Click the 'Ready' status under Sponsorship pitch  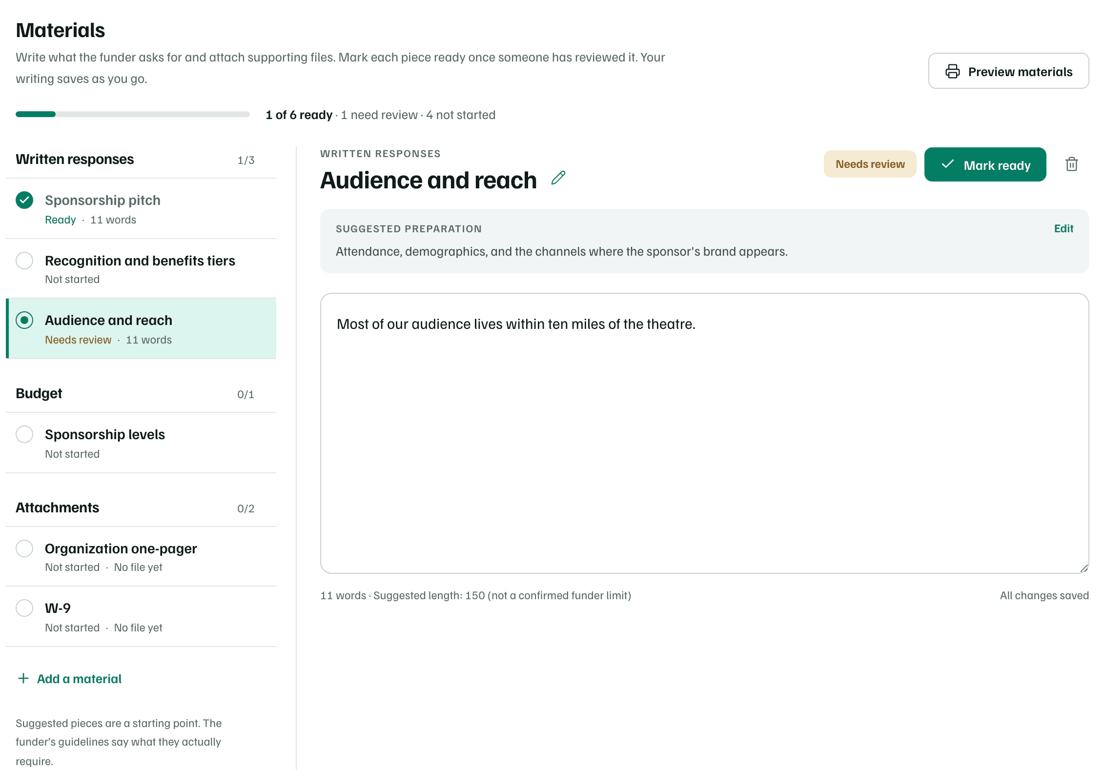(x=61, y=220)
